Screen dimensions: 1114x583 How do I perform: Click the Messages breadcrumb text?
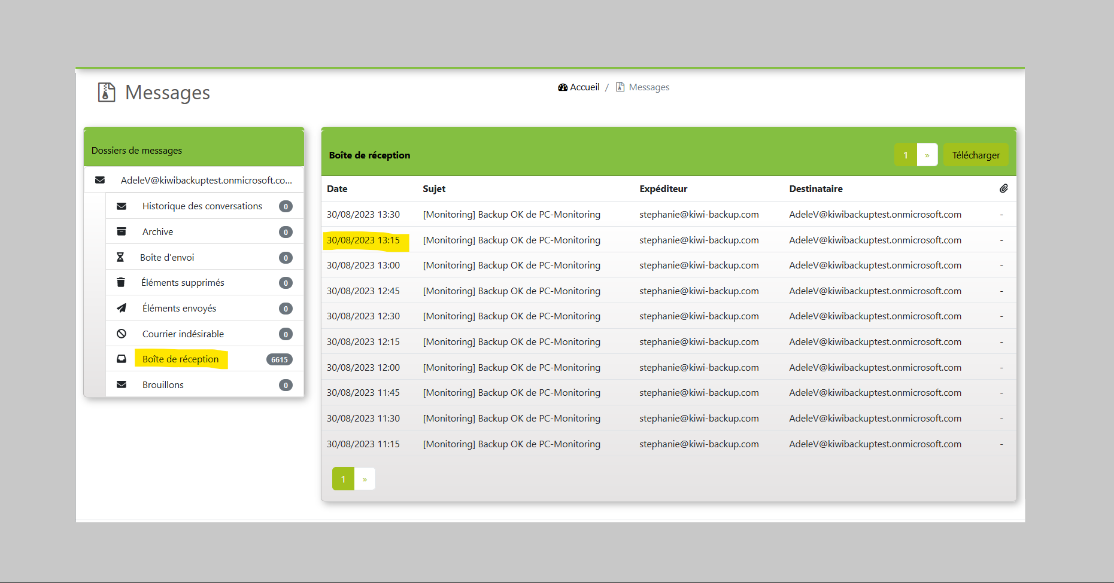pyautogui.click(x=649, y=87)
